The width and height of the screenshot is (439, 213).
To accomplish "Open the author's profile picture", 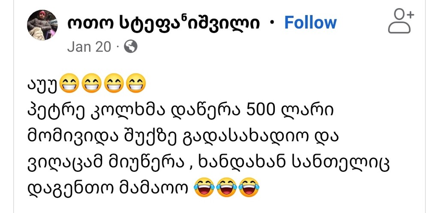I will [42, 25].
